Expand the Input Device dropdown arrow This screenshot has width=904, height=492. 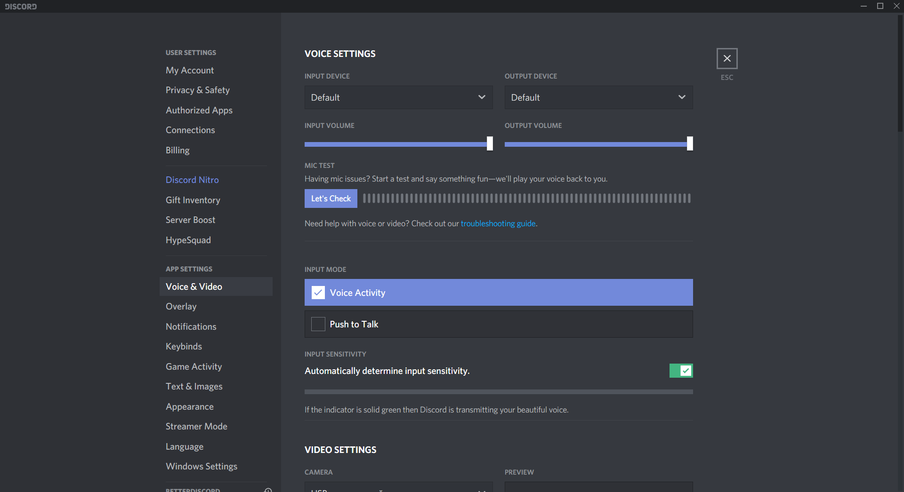click(482, 97)
